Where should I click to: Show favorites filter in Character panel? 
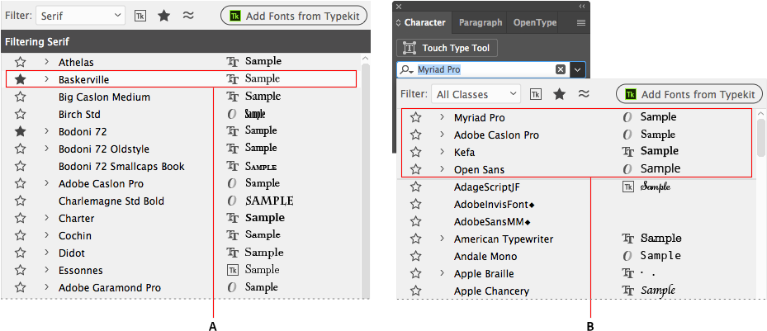click(559, 94)
